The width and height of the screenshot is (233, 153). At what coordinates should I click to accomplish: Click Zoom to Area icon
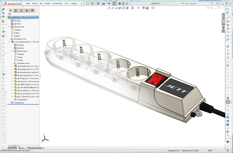tap(113, 8)
